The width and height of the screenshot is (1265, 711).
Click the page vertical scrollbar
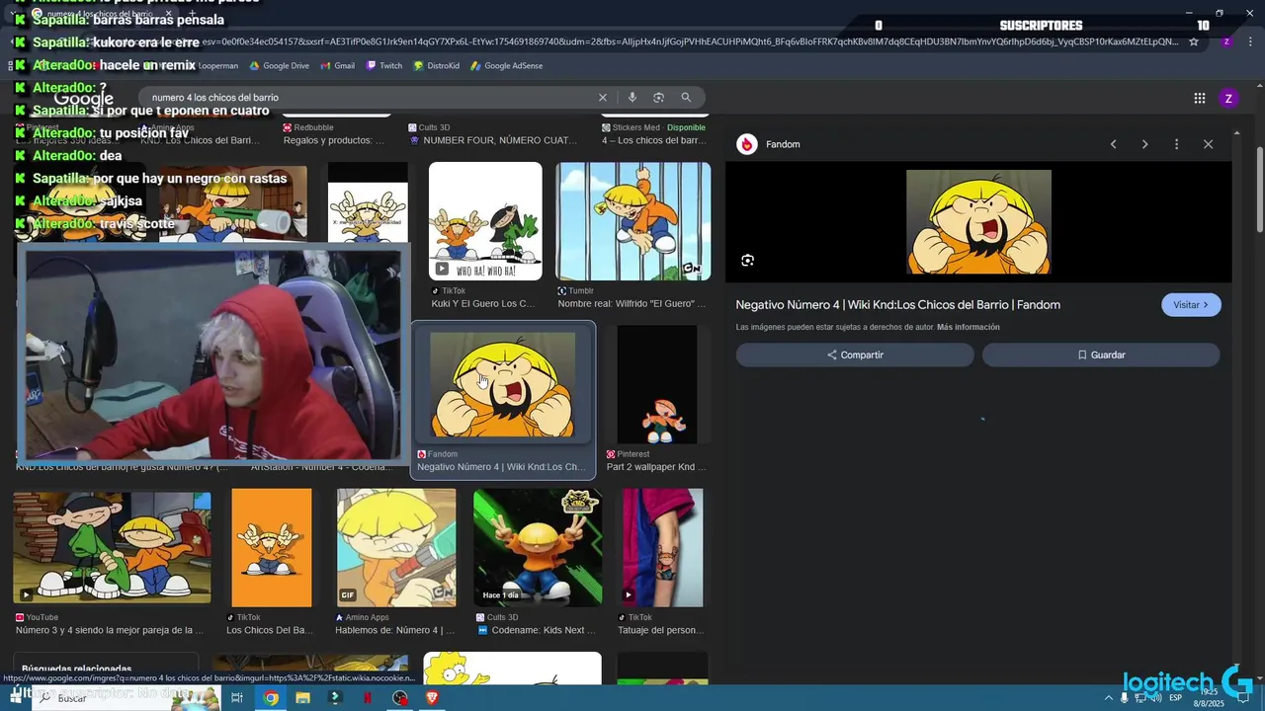pos(1259,190)
